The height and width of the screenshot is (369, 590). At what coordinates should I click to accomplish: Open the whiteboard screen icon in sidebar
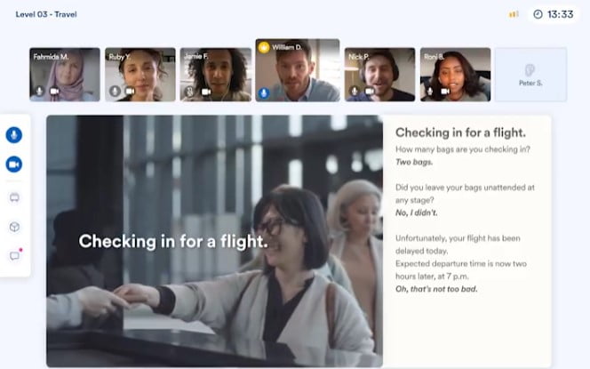point(14,197)
